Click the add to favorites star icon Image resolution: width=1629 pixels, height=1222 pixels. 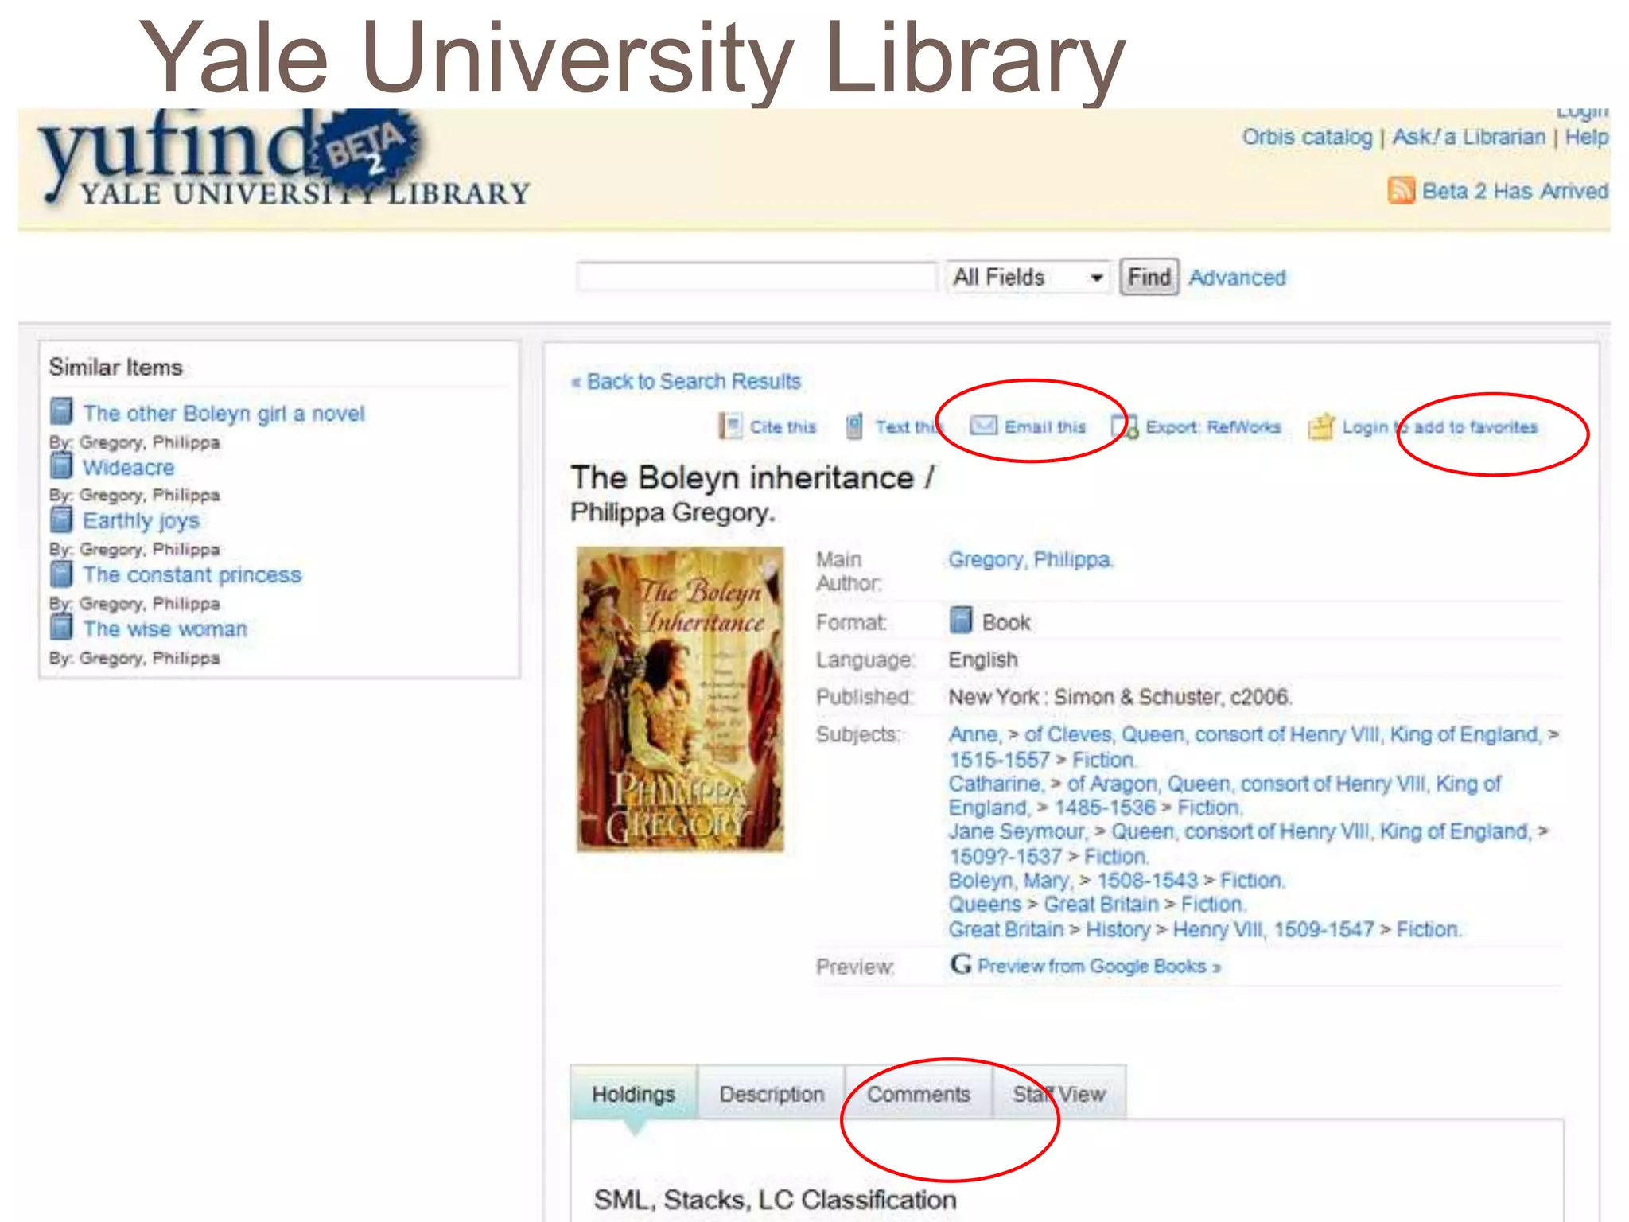click(x=1321, y=426)
